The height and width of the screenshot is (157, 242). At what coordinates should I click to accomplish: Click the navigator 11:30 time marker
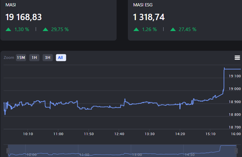pyautogui.click(x=84, y=155)
